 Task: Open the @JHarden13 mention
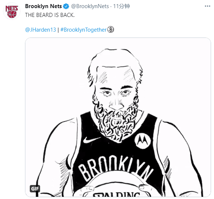tap(40, 30)
